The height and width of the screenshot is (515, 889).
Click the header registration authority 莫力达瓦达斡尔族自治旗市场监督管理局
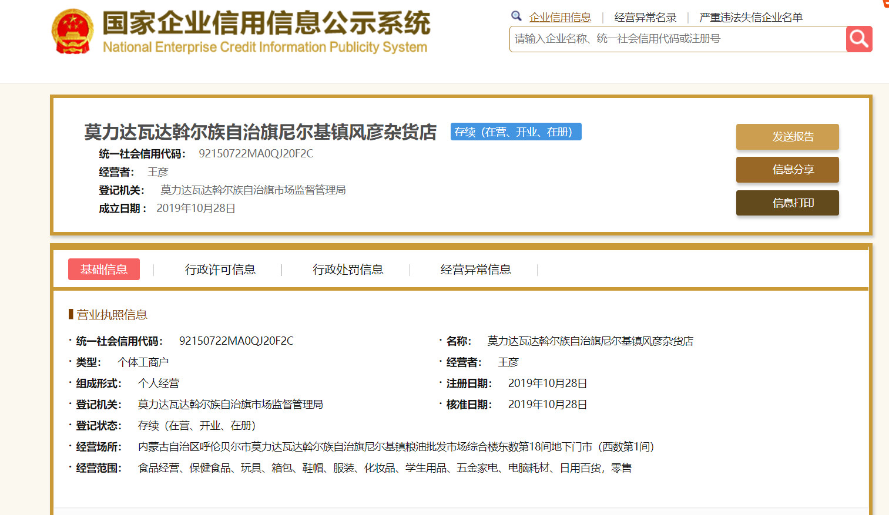[253, 190]
